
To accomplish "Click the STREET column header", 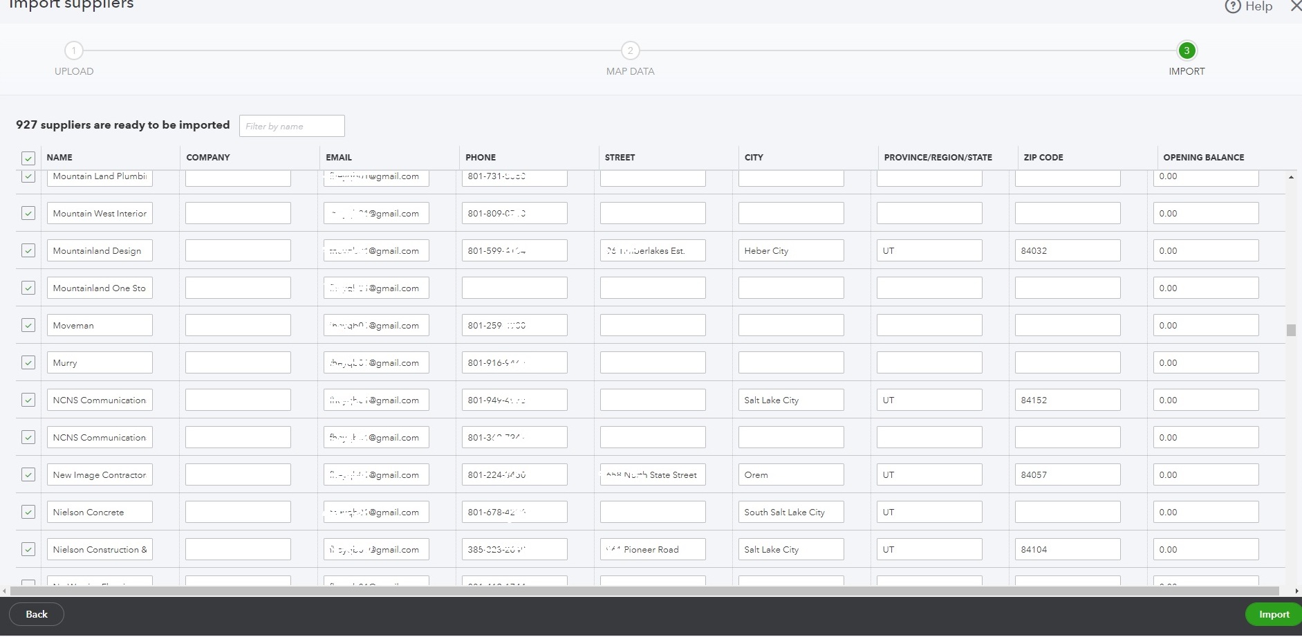I will pos(620,158).
